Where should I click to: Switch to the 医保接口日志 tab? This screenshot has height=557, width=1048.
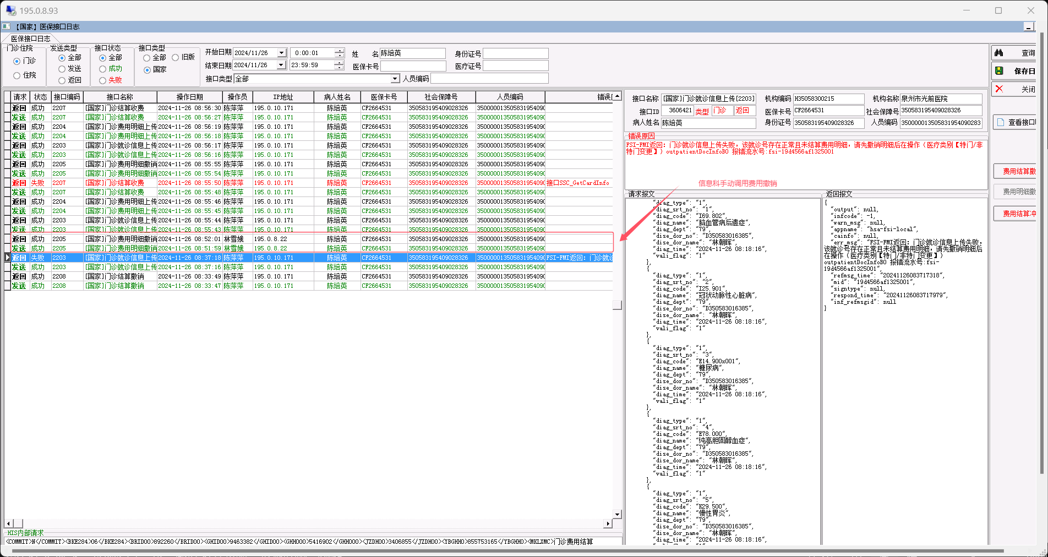coord(31,39)
